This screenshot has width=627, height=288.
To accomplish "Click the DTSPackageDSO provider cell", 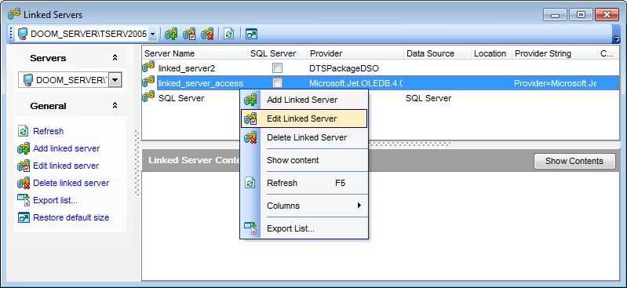I will pos(344,68).
